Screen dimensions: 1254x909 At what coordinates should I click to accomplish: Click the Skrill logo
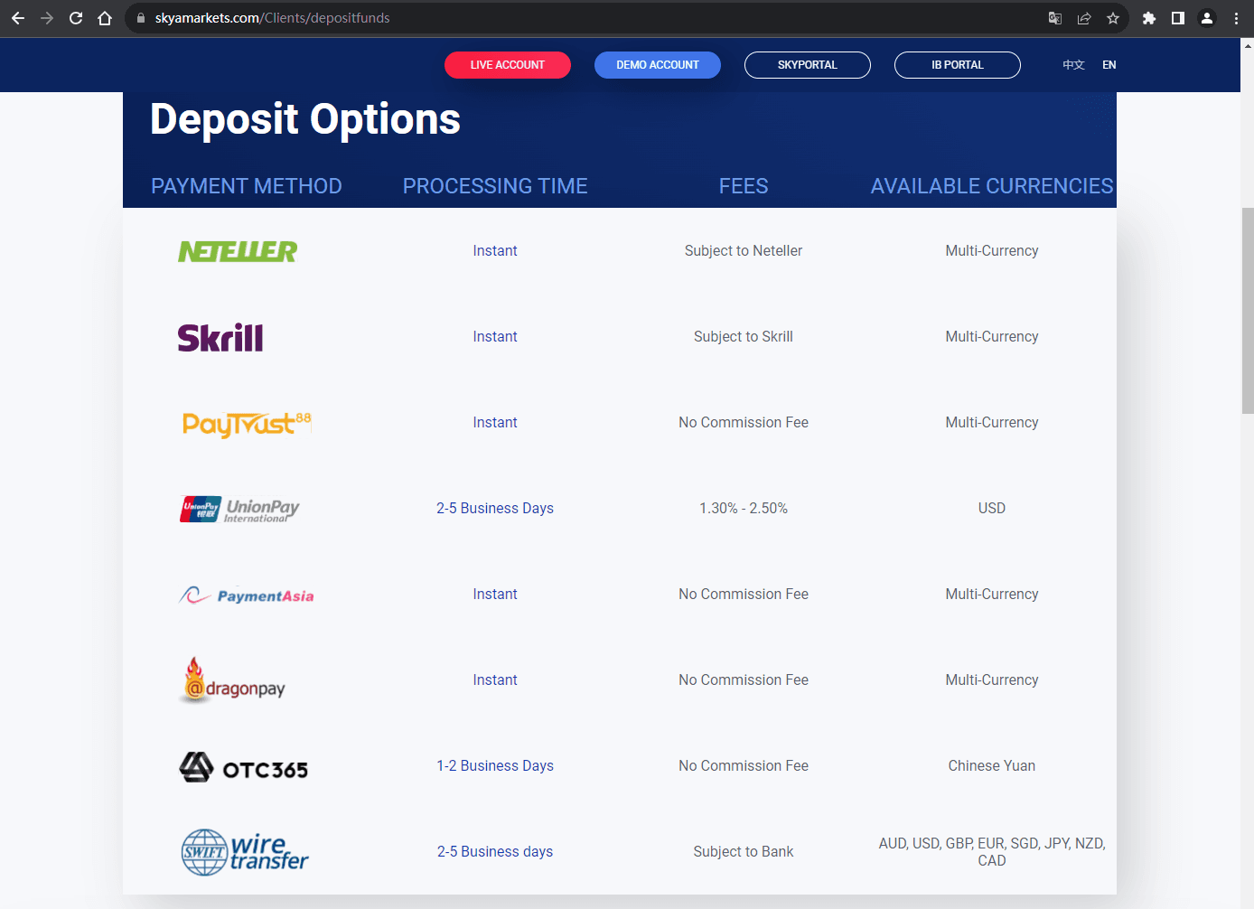click(220, 337)
